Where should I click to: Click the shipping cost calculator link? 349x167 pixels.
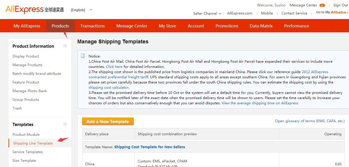pyautogui.click(x=109, y=88)
